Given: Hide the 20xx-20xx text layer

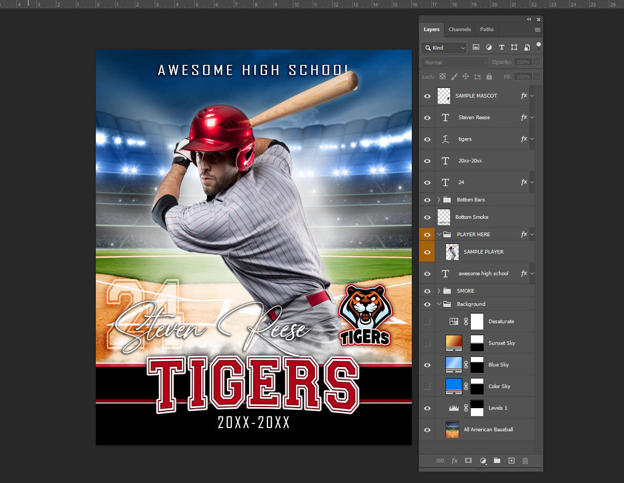Looking at the screenshot, I should point(427,161).
